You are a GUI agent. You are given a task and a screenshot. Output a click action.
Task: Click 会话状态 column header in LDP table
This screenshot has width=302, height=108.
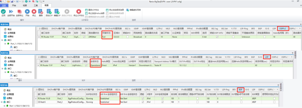coord(95,61)
